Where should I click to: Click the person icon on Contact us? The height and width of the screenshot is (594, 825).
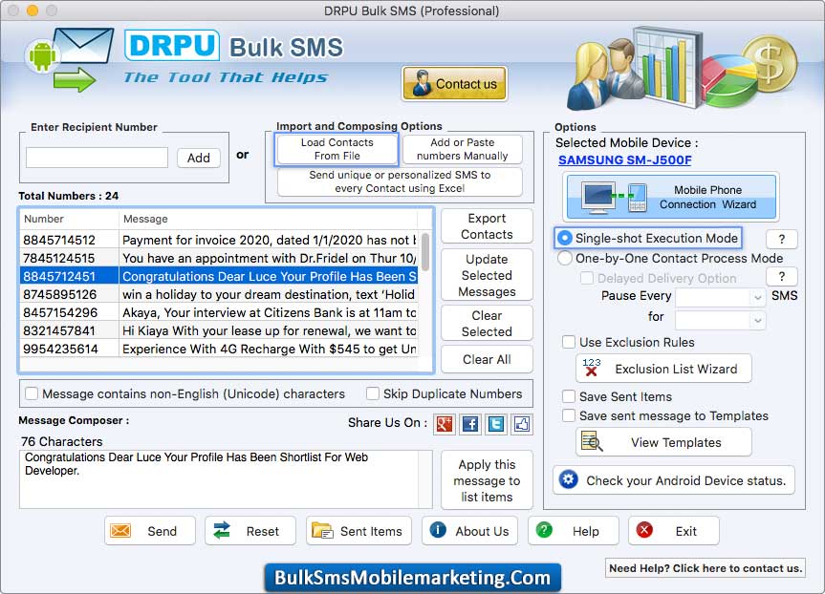[x=422, y=83]
